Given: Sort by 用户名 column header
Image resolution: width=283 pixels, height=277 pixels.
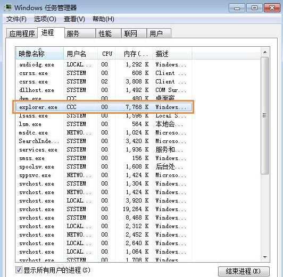Looking at the screenshot, I should (81, 54).
